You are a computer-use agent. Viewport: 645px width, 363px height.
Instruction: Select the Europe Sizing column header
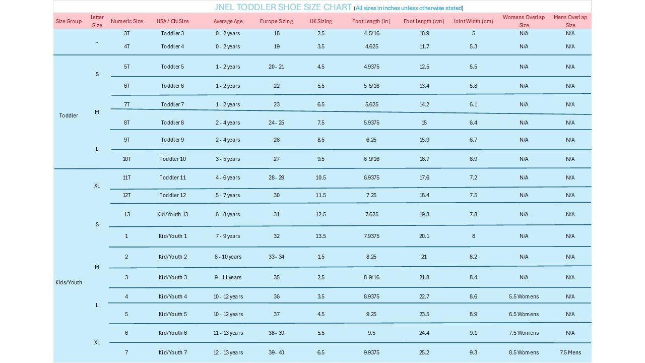[x=276, y=21]
